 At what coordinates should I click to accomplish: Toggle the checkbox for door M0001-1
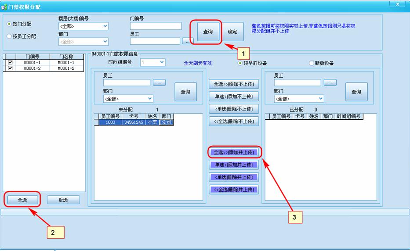10,63
